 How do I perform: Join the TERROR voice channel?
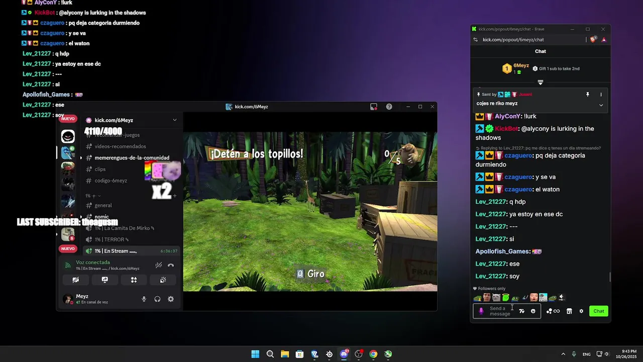112,240
